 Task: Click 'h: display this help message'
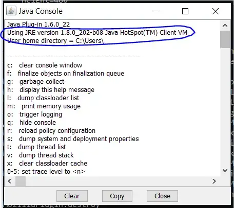[x=51, y=90]
